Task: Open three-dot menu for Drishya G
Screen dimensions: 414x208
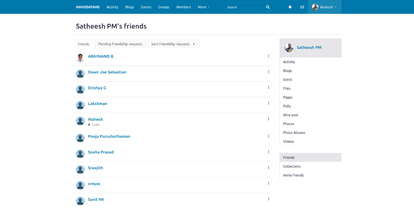Action: (269, 87)
